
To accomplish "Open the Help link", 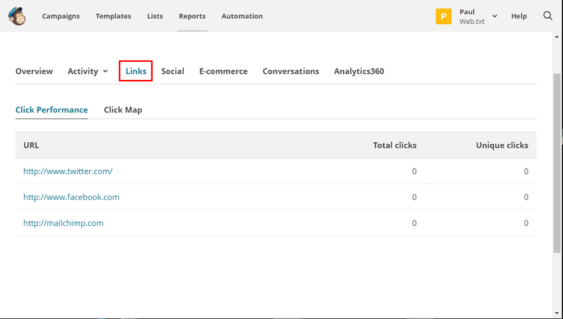I will tap(519, 16).
